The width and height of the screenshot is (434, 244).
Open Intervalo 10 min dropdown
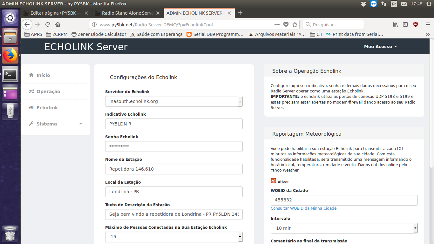[x=344, y=228]
